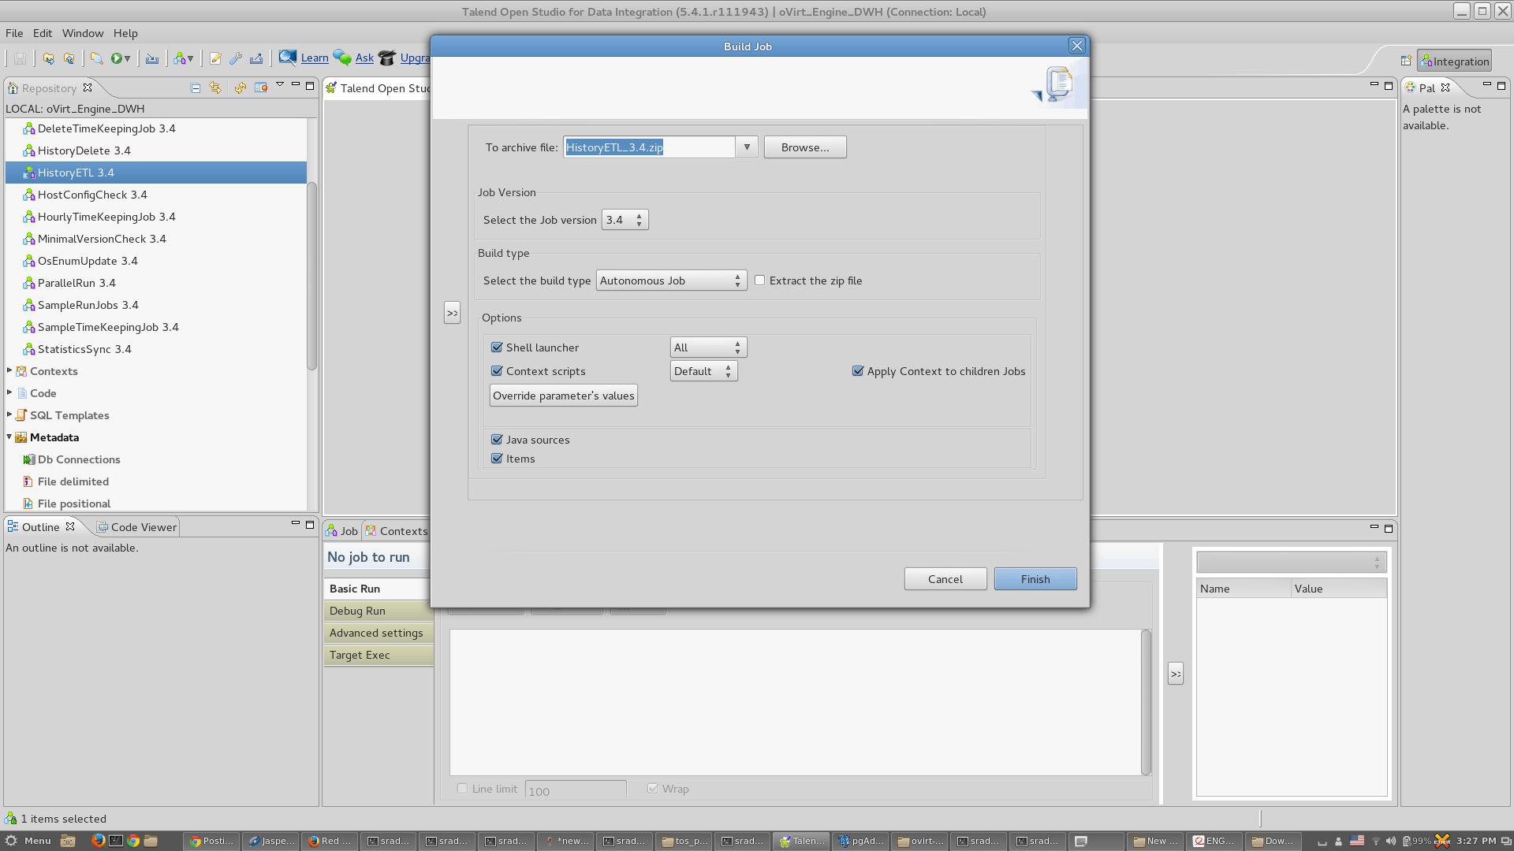This screenshot has height=851, width=1514.
Task: Click the Create Job toolbar icon
Action: point(180,58)
